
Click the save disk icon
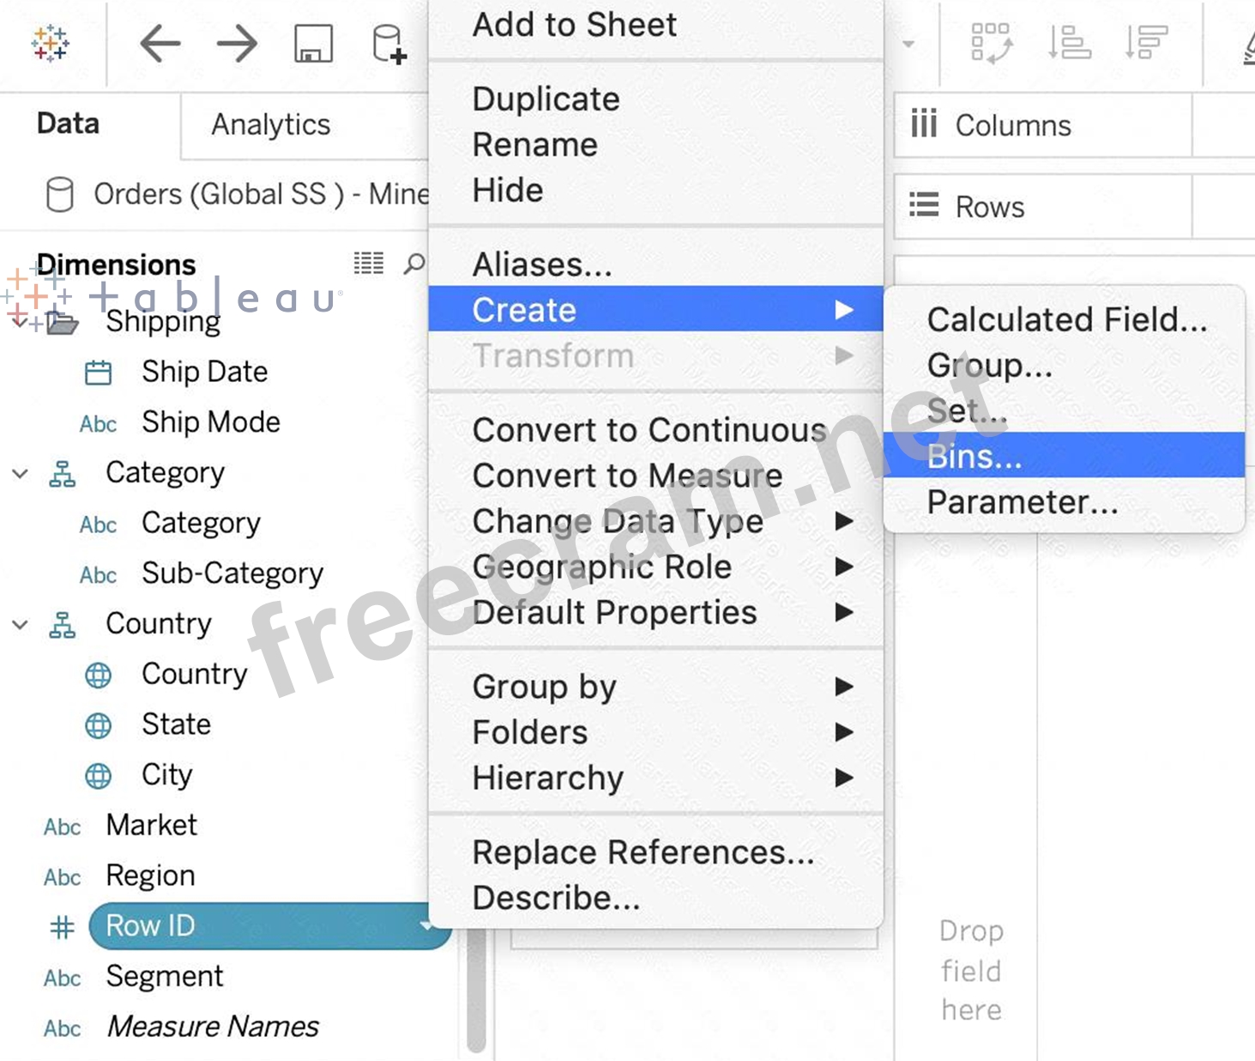point(313,43)
